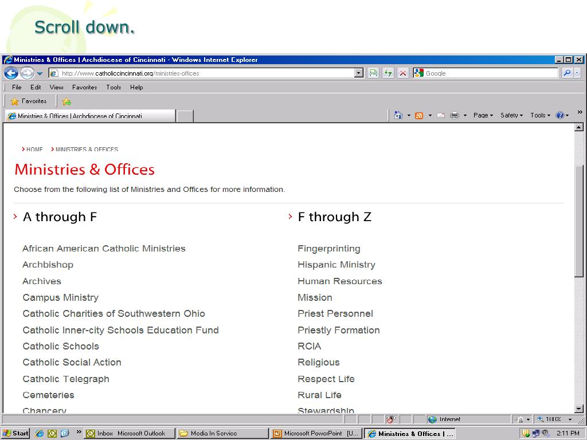Image resolution: width=587 pixels, height=440 pixels.
Task: Expand the address bar history dropdown
Action: [359, 73]
